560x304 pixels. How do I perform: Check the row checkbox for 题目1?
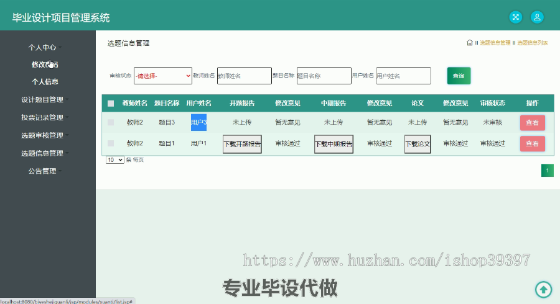(x=111, y=143)
